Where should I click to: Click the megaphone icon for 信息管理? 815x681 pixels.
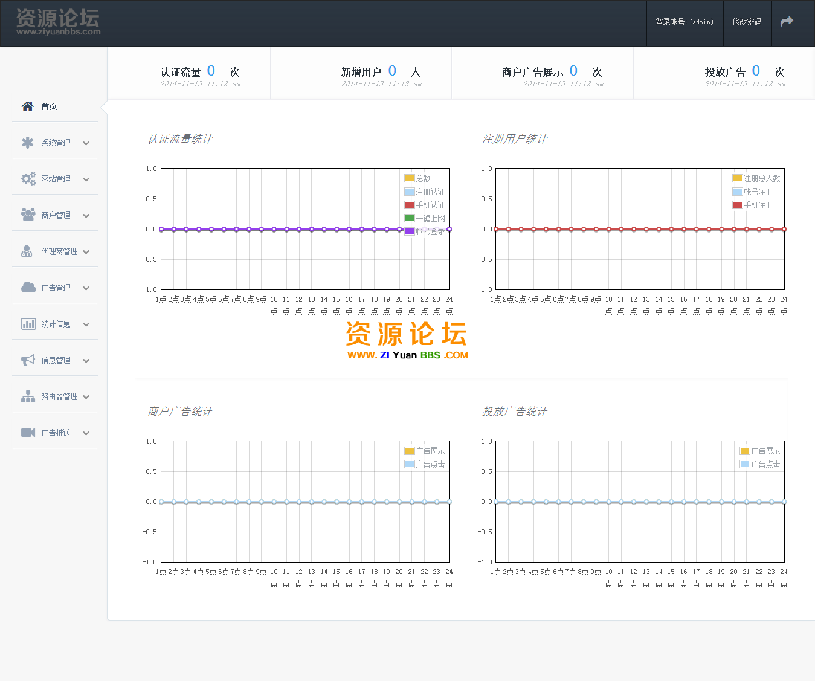pos(28,360)
